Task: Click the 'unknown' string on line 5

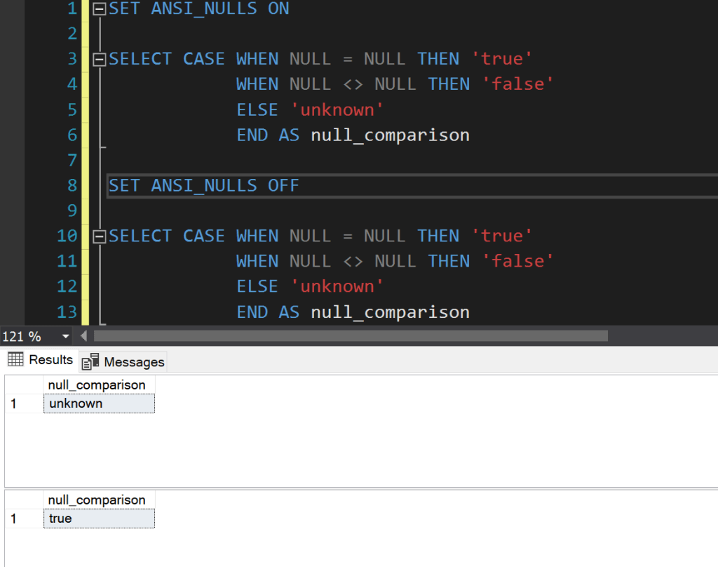Action: point(337,110)
